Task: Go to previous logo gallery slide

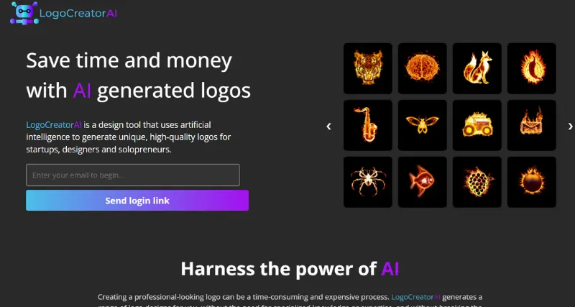Action: pos(328,126)
